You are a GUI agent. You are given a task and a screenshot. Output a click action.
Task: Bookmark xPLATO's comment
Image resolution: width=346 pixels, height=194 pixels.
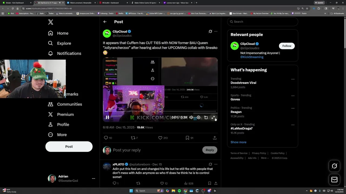pos(209,183)
